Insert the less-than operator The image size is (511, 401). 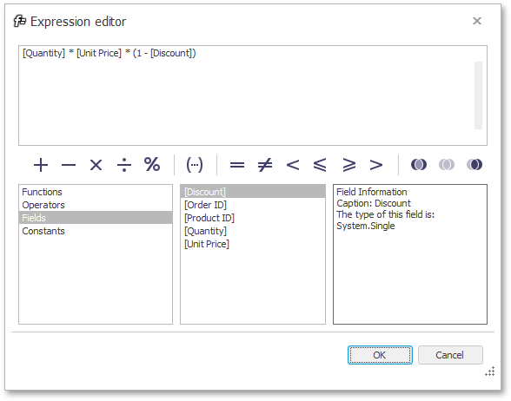point(293,165)
